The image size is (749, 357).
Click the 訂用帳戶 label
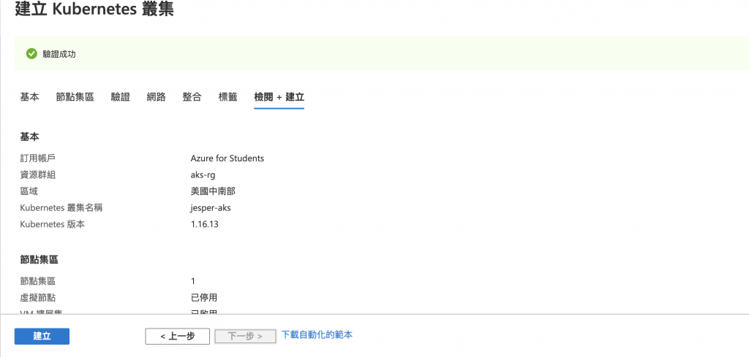(x=38, y=158)
